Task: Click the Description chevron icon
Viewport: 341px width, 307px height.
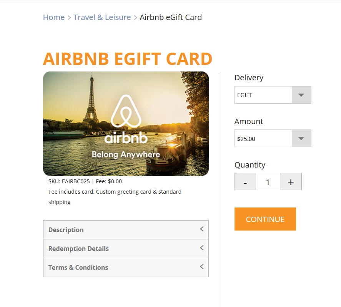Action: click(x=201, y=229)
